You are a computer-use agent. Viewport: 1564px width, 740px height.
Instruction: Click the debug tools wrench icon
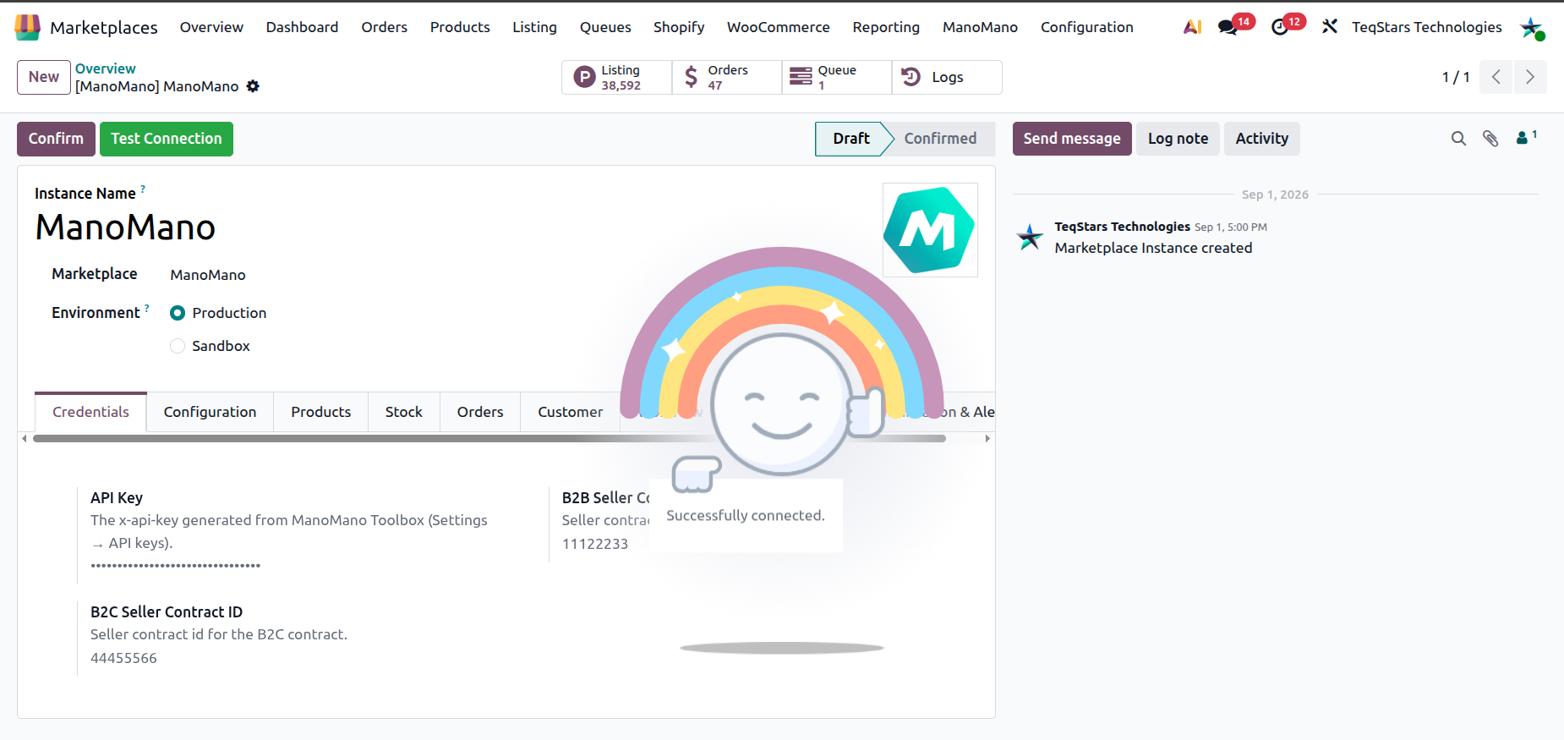coord(1330,27)
